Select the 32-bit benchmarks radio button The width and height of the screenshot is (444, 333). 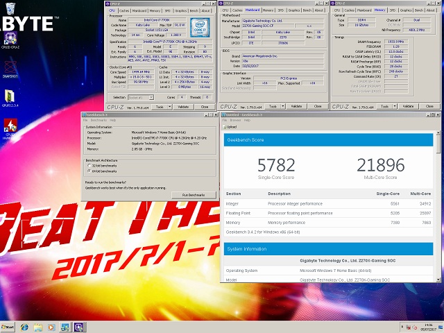tap(89, 166)
